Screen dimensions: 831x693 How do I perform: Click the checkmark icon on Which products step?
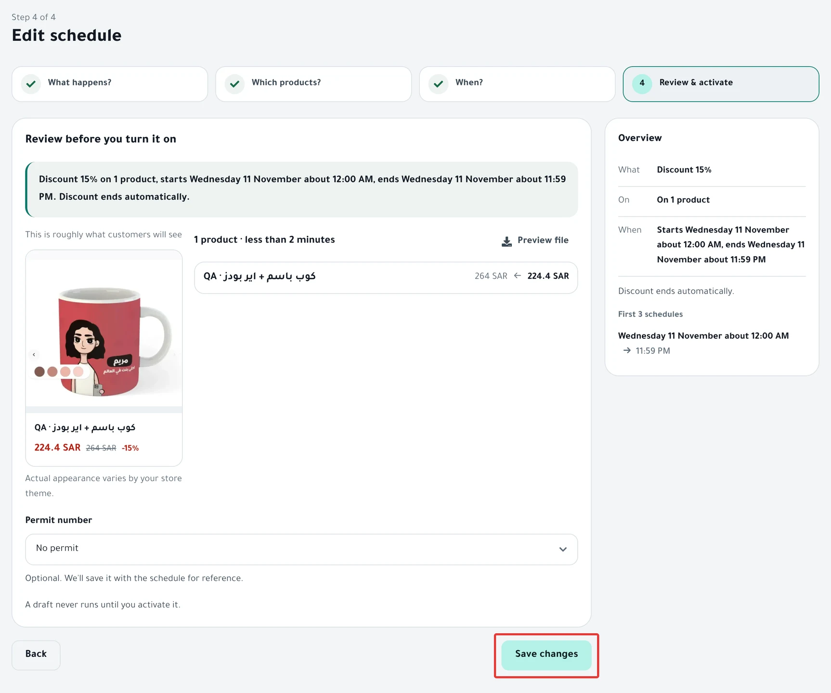234,84
